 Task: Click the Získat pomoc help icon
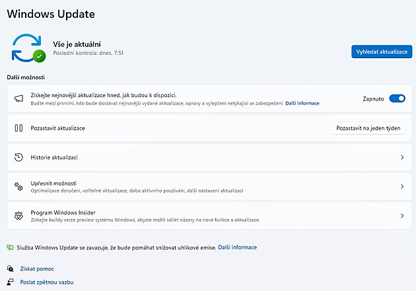point(11,269)
